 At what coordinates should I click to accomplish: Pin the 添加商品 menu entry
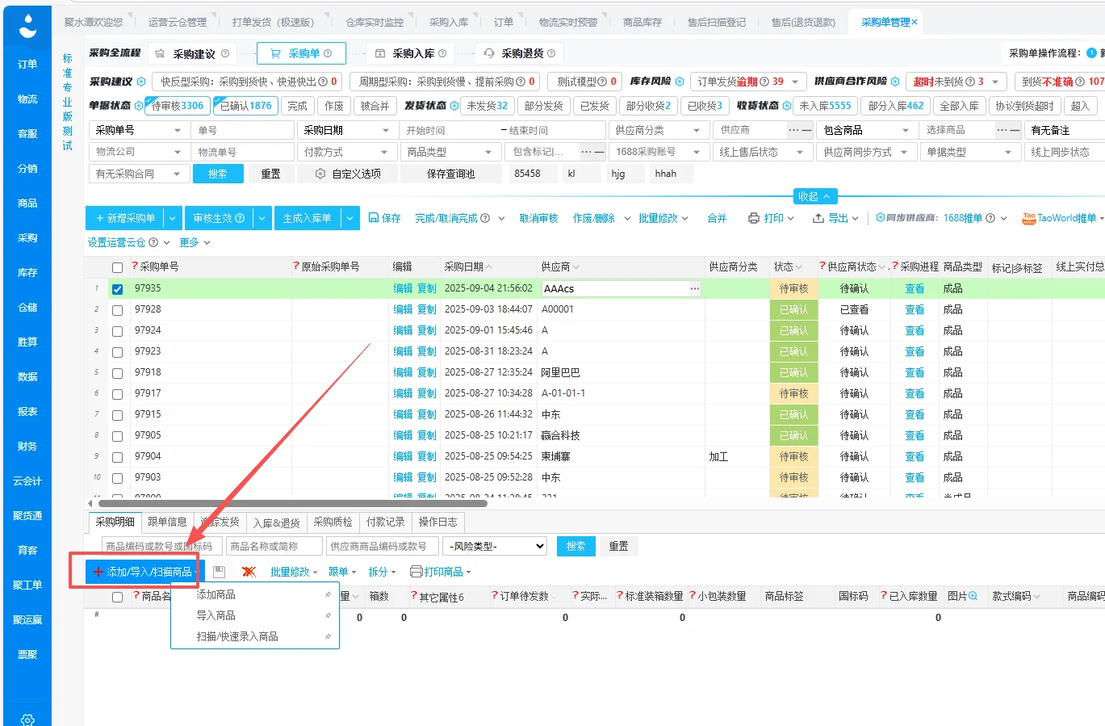pyautogui.click(x=328, y=594)
